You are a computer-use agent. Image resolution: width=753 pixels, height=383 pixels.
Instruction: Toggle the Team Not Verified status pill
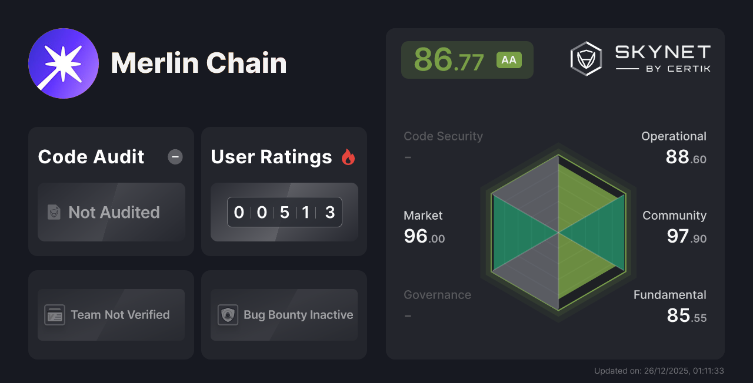111,315
